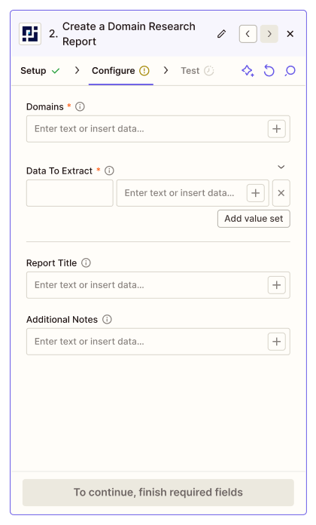Show info tooltip beside Data To Extract
The width and height of the screenshot is (316, 525).
coord(109,170)
